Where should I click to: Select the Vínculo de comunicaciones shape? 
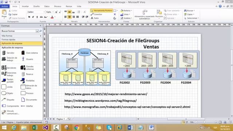pos(11,112)
